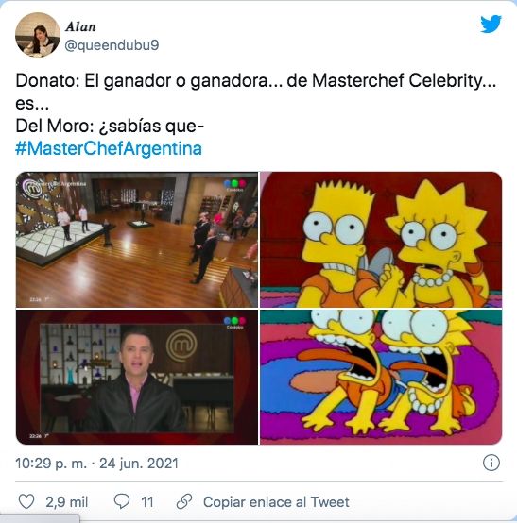Select Copiar enlace al Tweet
The width and height of the screenshot is (517, 523).
[x=276, y=502]
